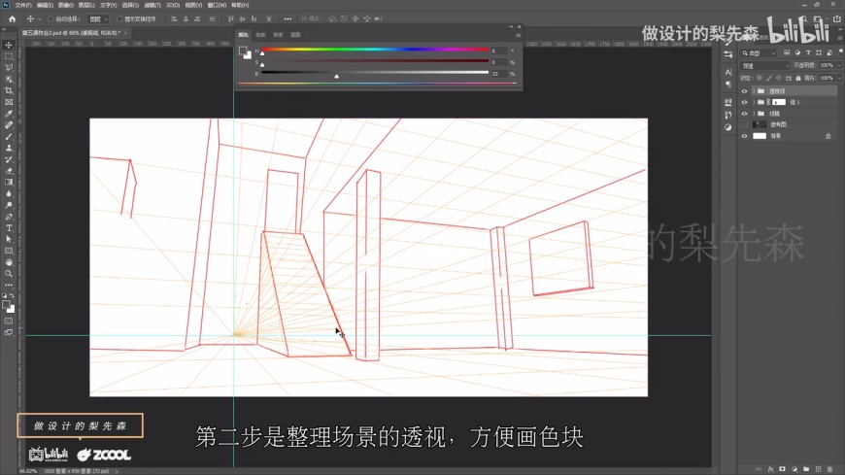Expand the 透视线 group

point(754,91)
